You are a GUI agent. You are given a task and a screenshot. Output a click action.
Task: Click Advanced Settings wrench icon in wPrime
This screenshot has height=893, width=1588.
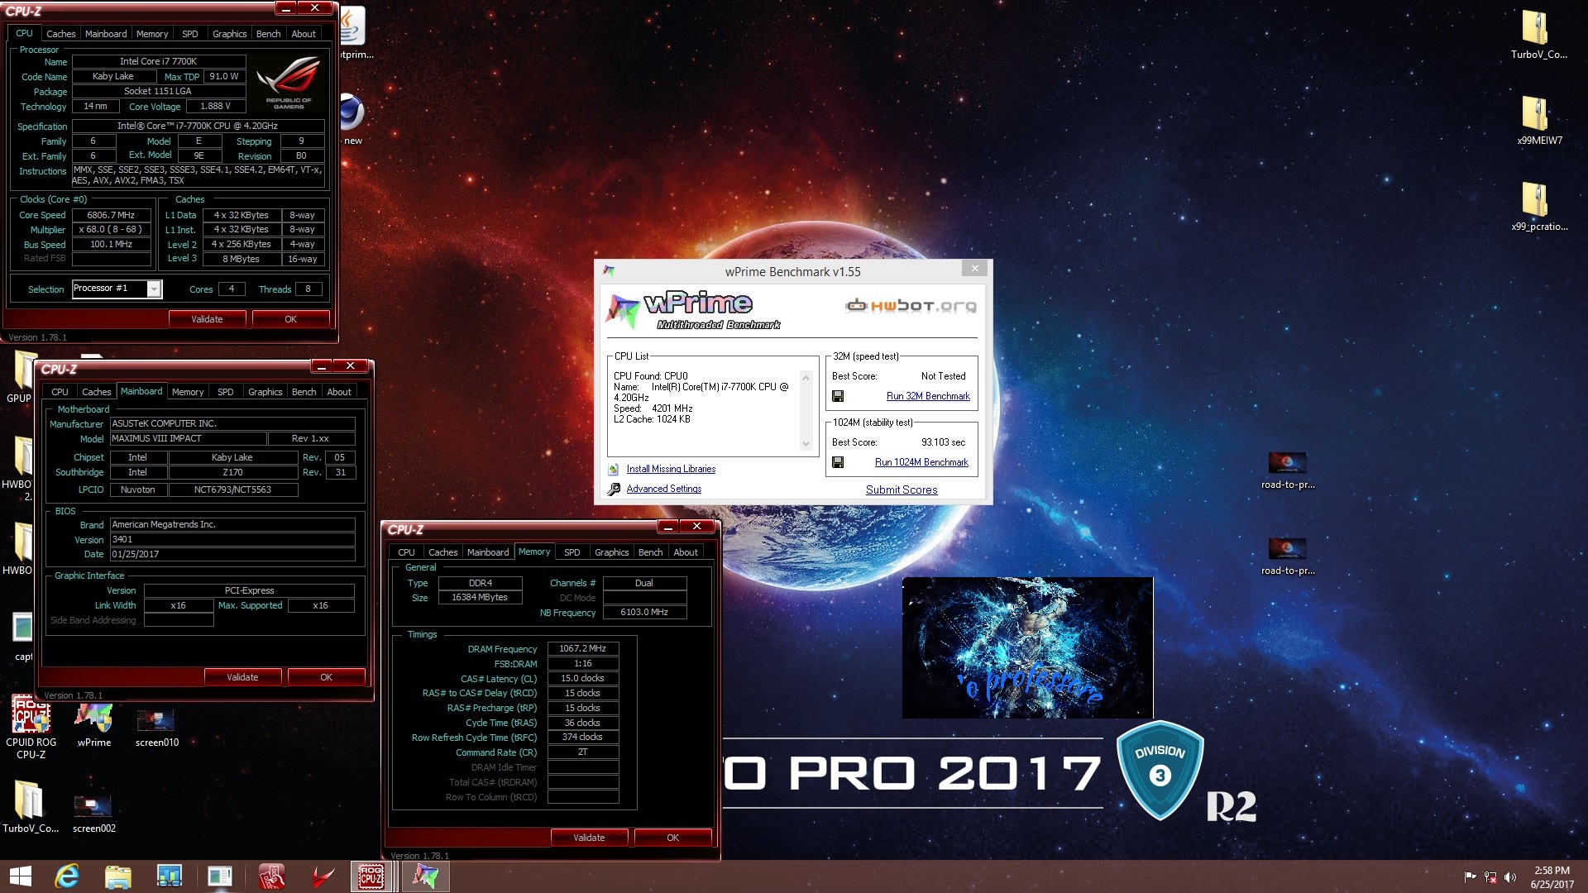pyautogui.click(x=614, y=489)
